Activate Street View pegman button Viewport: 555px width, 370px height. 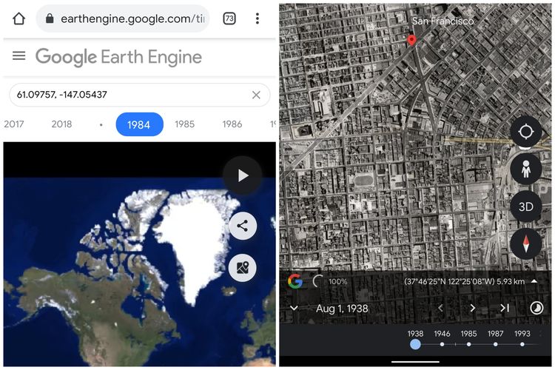click(526, 169)
